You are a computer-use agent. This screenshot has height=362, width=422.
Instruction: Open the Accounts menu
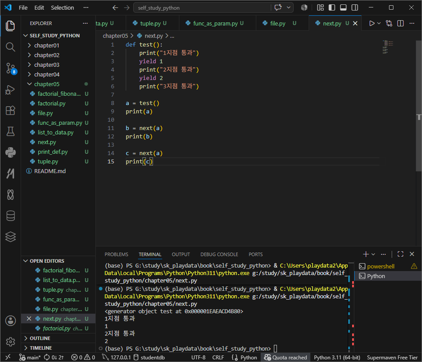click(x=10, y=321)
